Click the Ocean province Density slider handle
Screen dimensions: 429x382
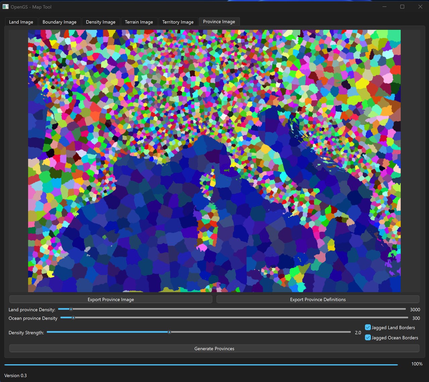coord(73,318)
